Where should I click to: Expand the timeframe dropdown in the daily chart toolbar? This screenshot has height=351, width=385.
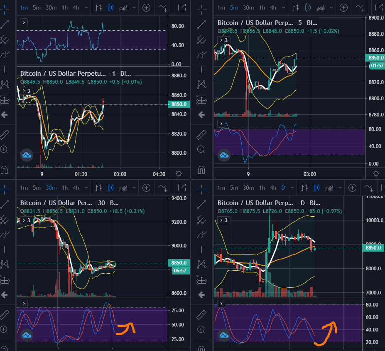pyautogui.click(x=292, y=188)
